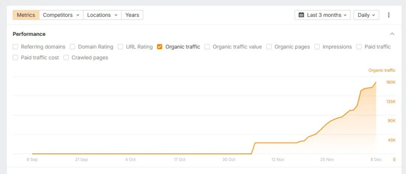Enable Organic traffic value checkbox
This screenshot has width=406, height=174.
click(x=207, y=47)
